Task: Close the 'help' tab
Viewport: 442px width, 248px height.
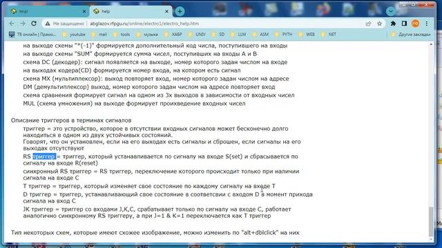Action: tap(166, 11)
